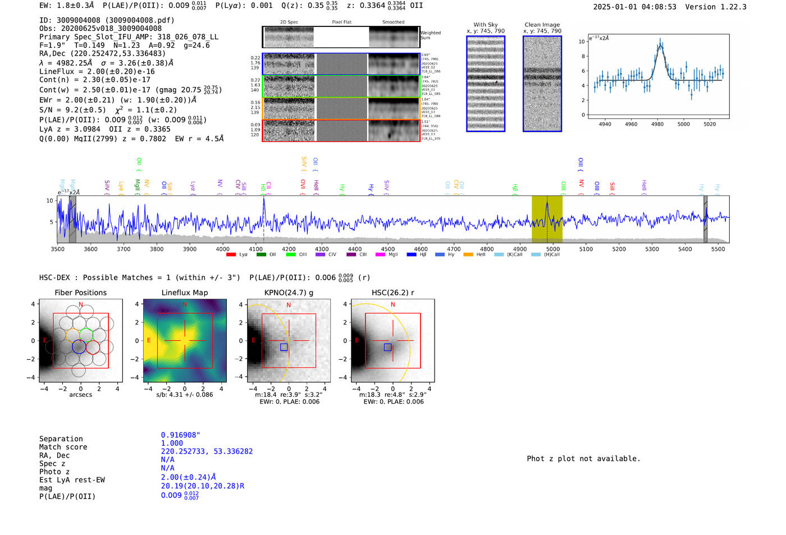Viewport: 786px width, 535px height.
Task: Select the blue-bordered fiber 2D spectrum row
Action: 341,64
